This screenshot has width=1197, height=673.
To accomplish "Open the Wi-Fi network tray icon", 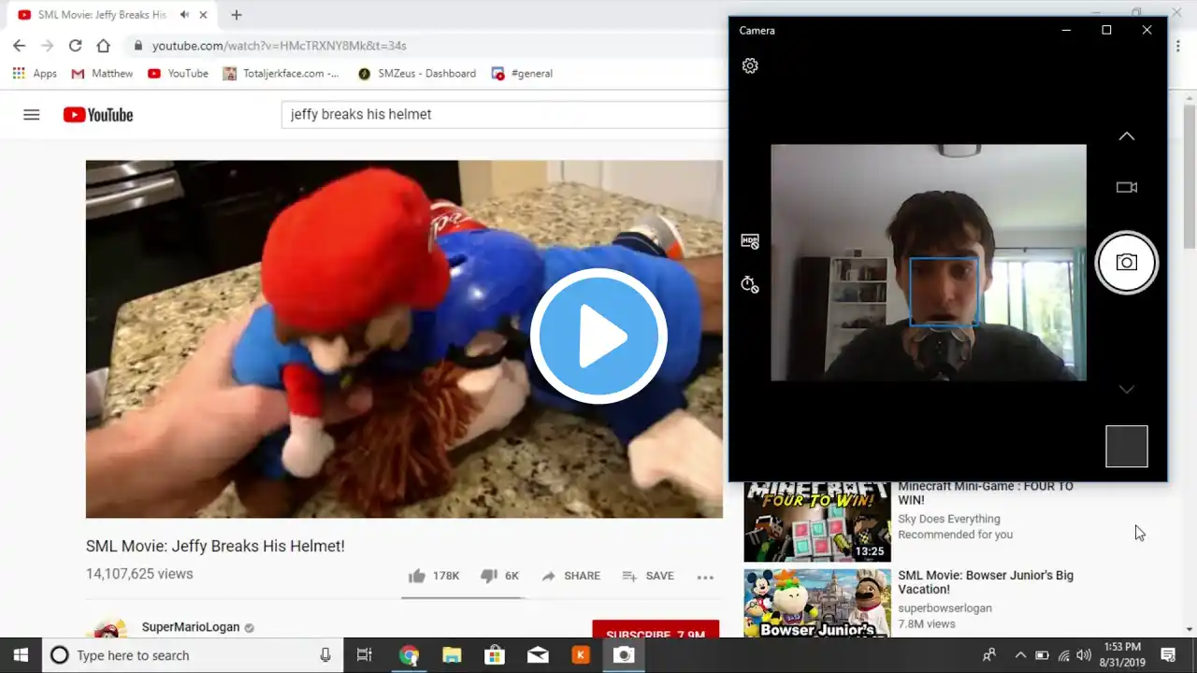I will [1063, 655].
